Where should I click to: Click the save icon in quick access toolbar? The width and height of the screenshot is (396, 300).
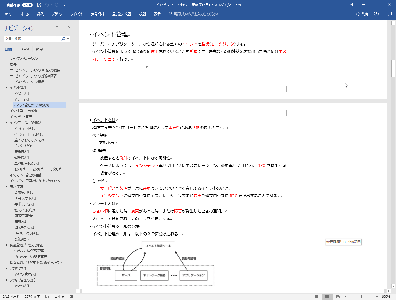point(39,5)
